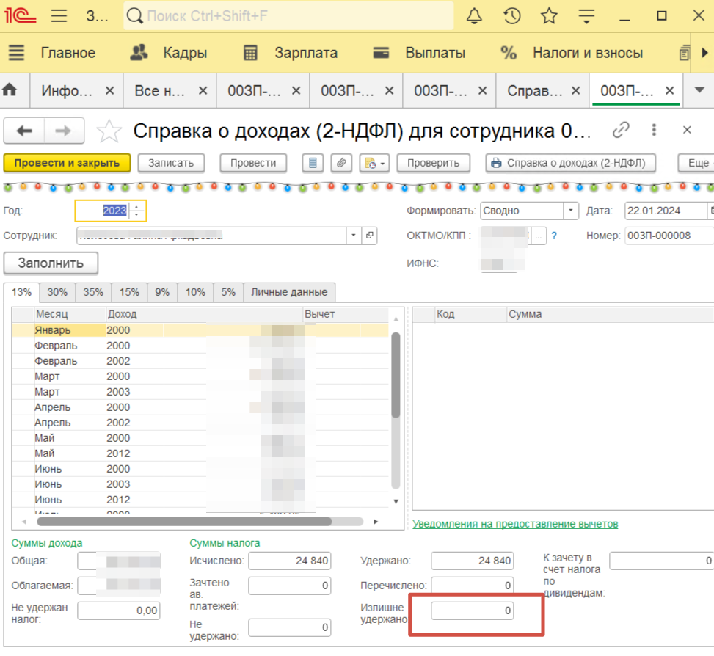Click the Записать button
714x656 pixels.
click(x=171, y=163)
